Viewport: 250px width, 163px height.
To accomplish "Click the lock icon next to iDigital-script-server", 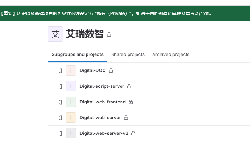I will pos(129,86).
